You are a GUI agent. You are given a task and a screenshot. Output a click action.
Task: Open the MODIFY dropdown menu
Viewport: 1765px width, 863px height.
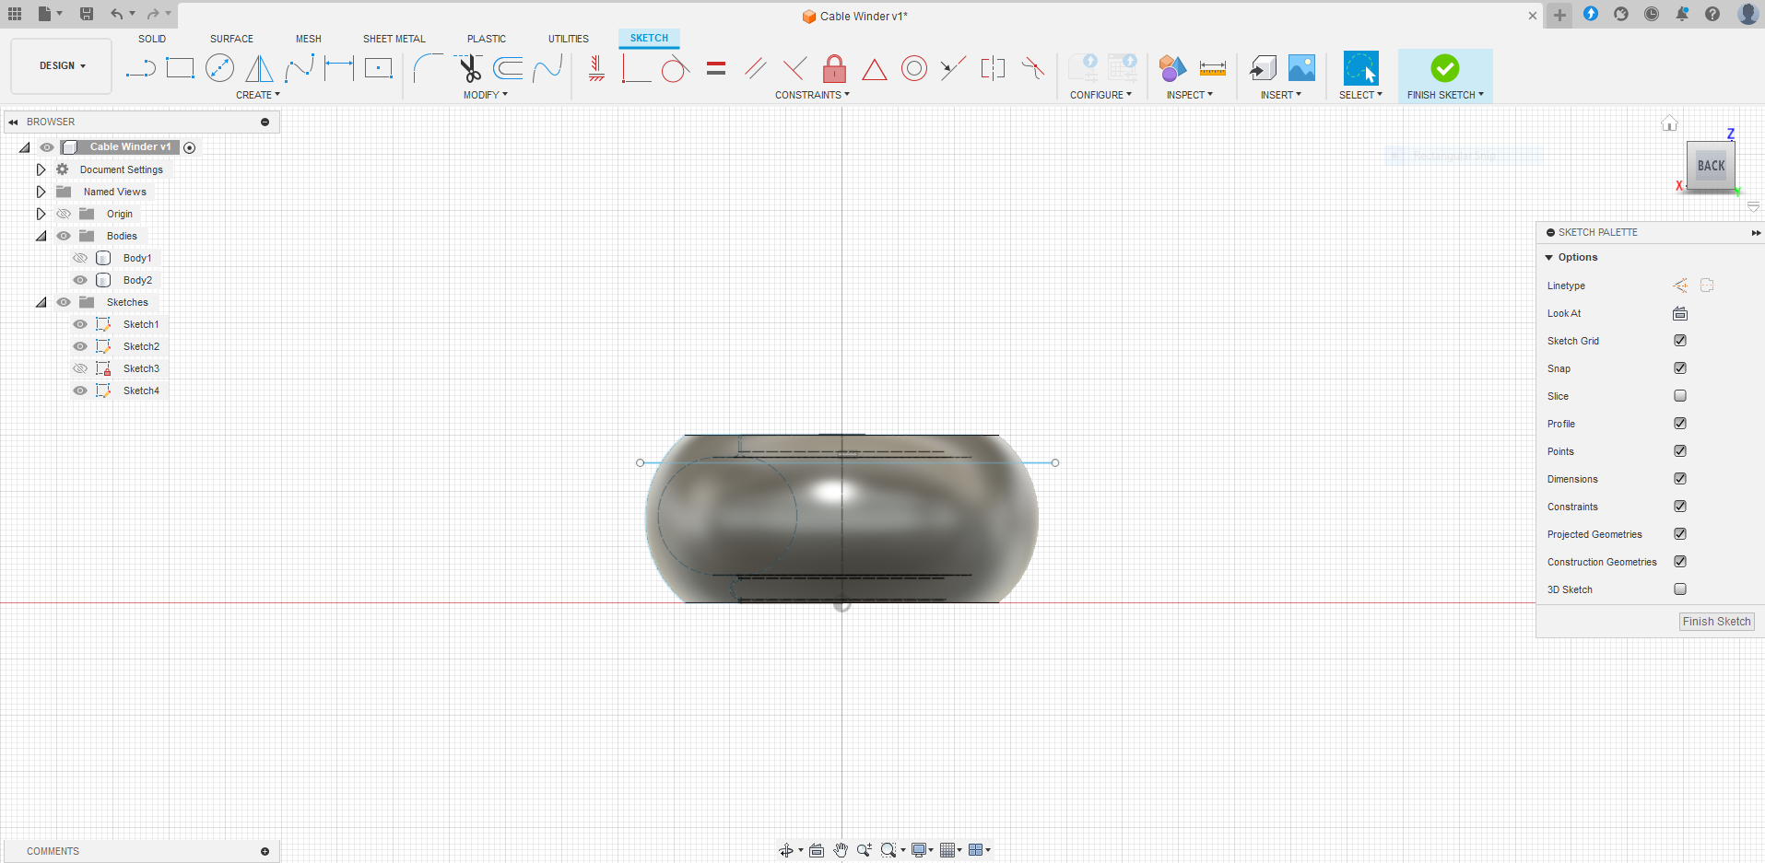(x=486, y=95)
